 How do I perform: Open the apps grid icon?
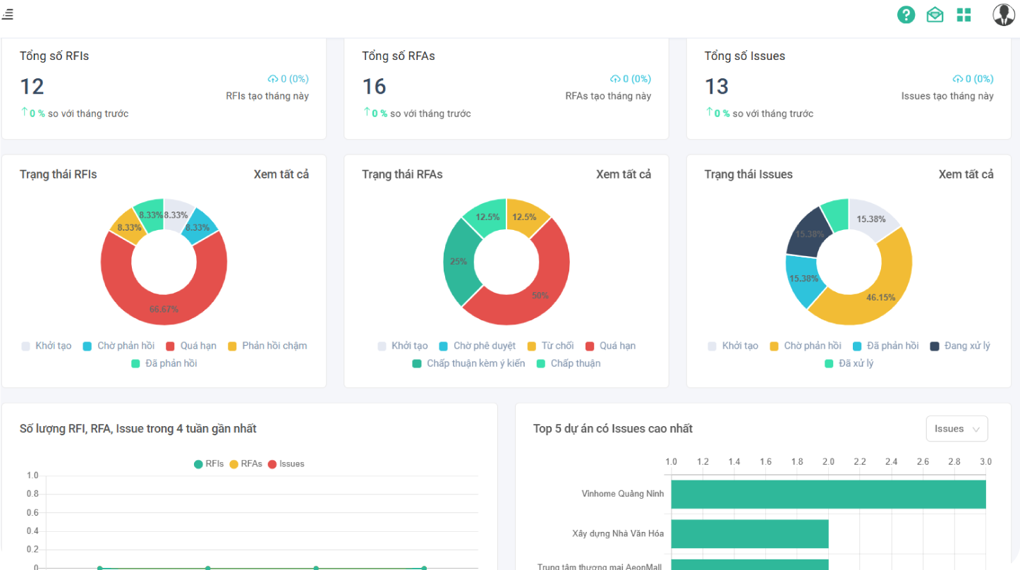[964, 15]
